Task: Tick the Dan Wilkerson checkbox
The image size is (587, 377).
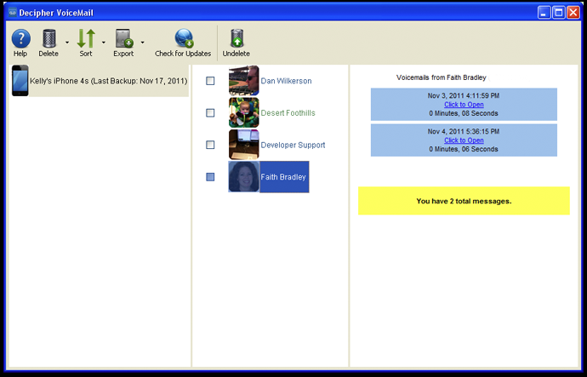Action: pyautogui.click(x=210, y=81)
